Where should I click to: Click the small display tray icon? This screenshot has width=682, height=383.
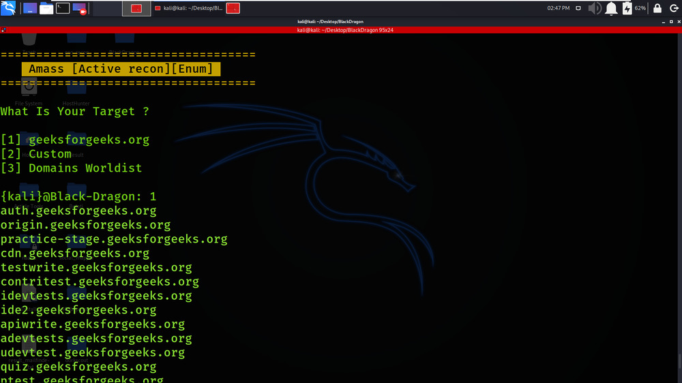(578, 8)
